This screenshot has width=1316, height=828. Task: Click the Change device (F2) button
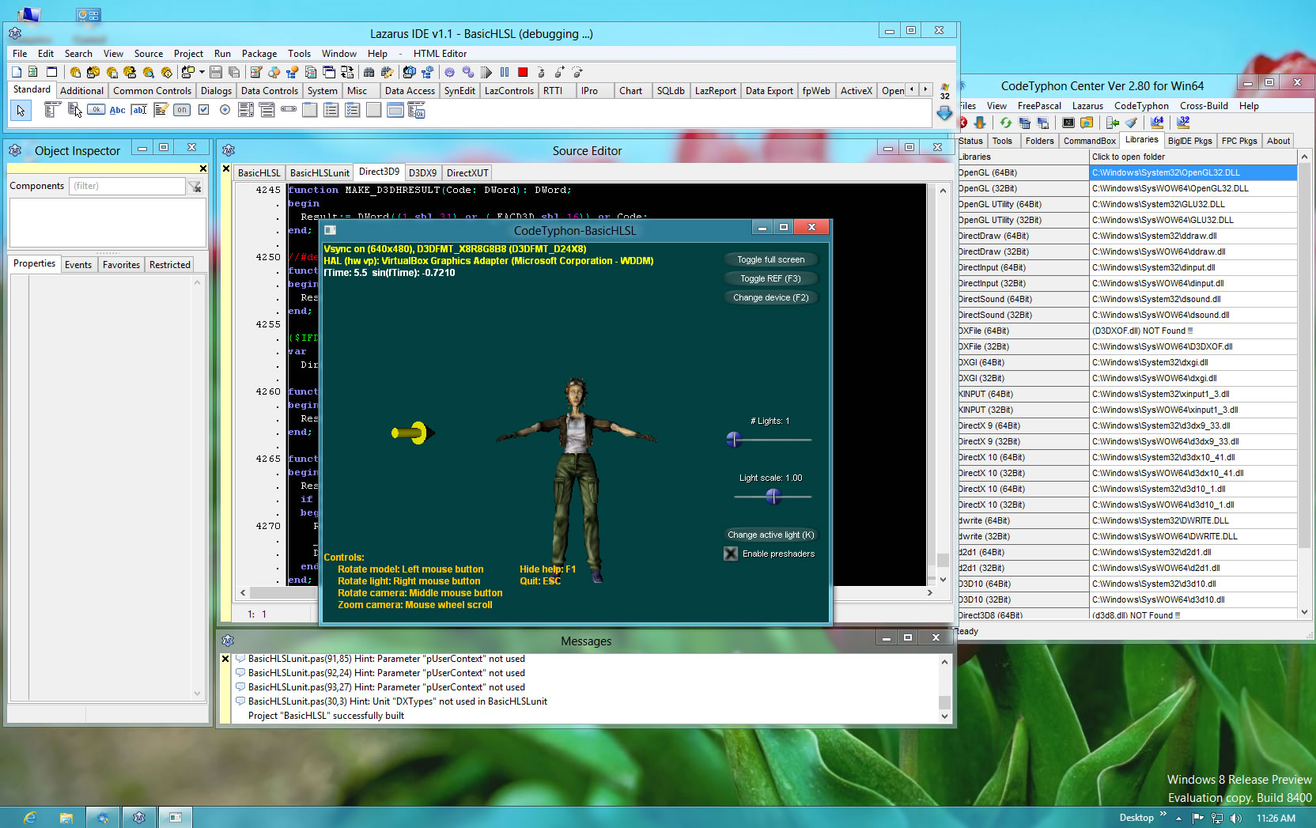pyautogui.click(x=771, y=297)
